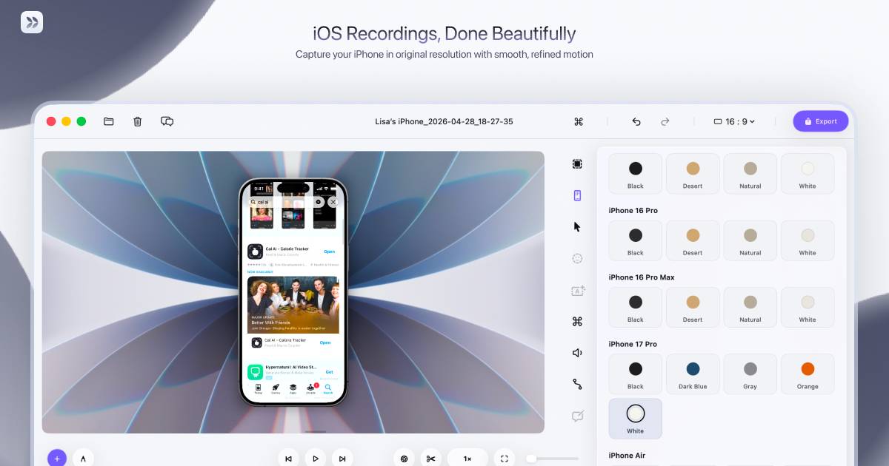Screen dimensions: 889x466
Task: Select Black color for iPhone 17 Pro
Action: pos(636,374)
